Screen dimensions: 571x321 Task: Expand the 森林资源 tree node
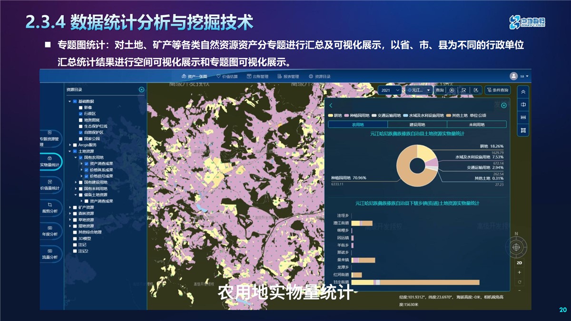[69, 214]
